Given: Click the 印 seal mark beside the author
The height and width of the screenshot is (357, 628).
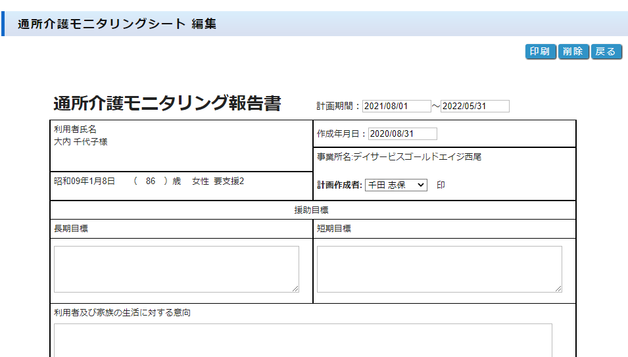Looking at the screenshot, I should point(441,185).
